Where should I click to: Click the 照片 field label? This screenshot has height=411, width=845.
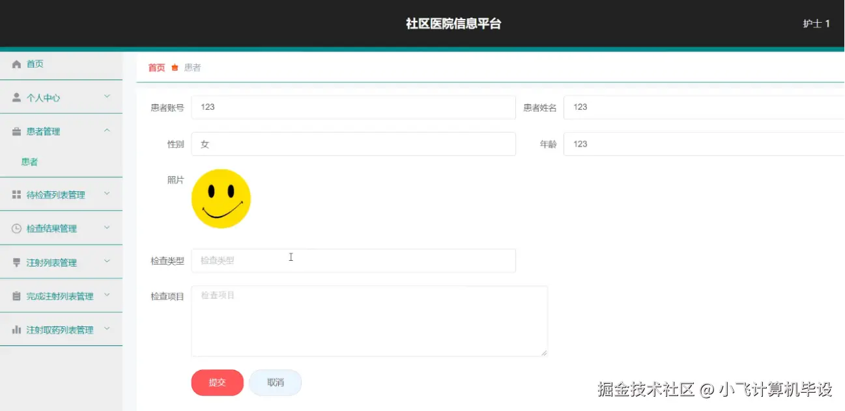(175, 180)
